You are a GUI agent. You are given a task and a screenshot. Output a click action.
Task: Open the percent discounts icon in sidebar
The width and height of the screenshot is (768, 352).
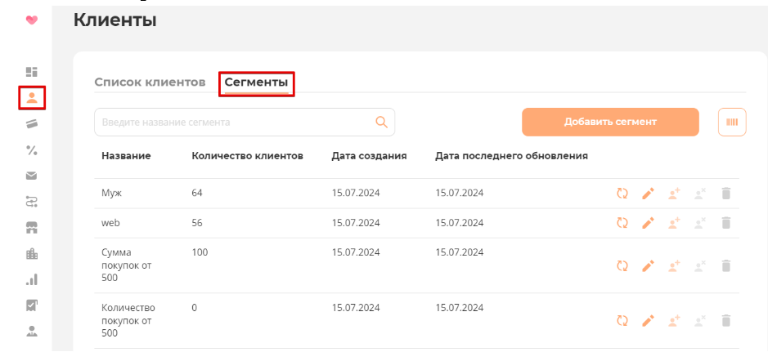32,150
